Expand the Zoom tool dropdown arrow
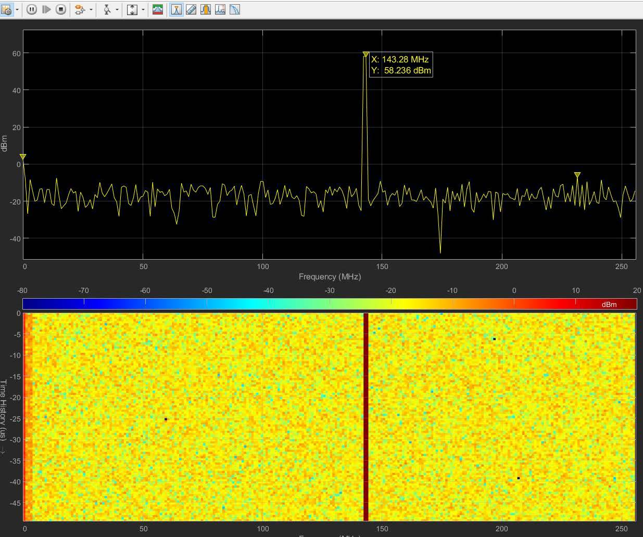This screenshot has height=537, width=643. click(x=117, y=9)
